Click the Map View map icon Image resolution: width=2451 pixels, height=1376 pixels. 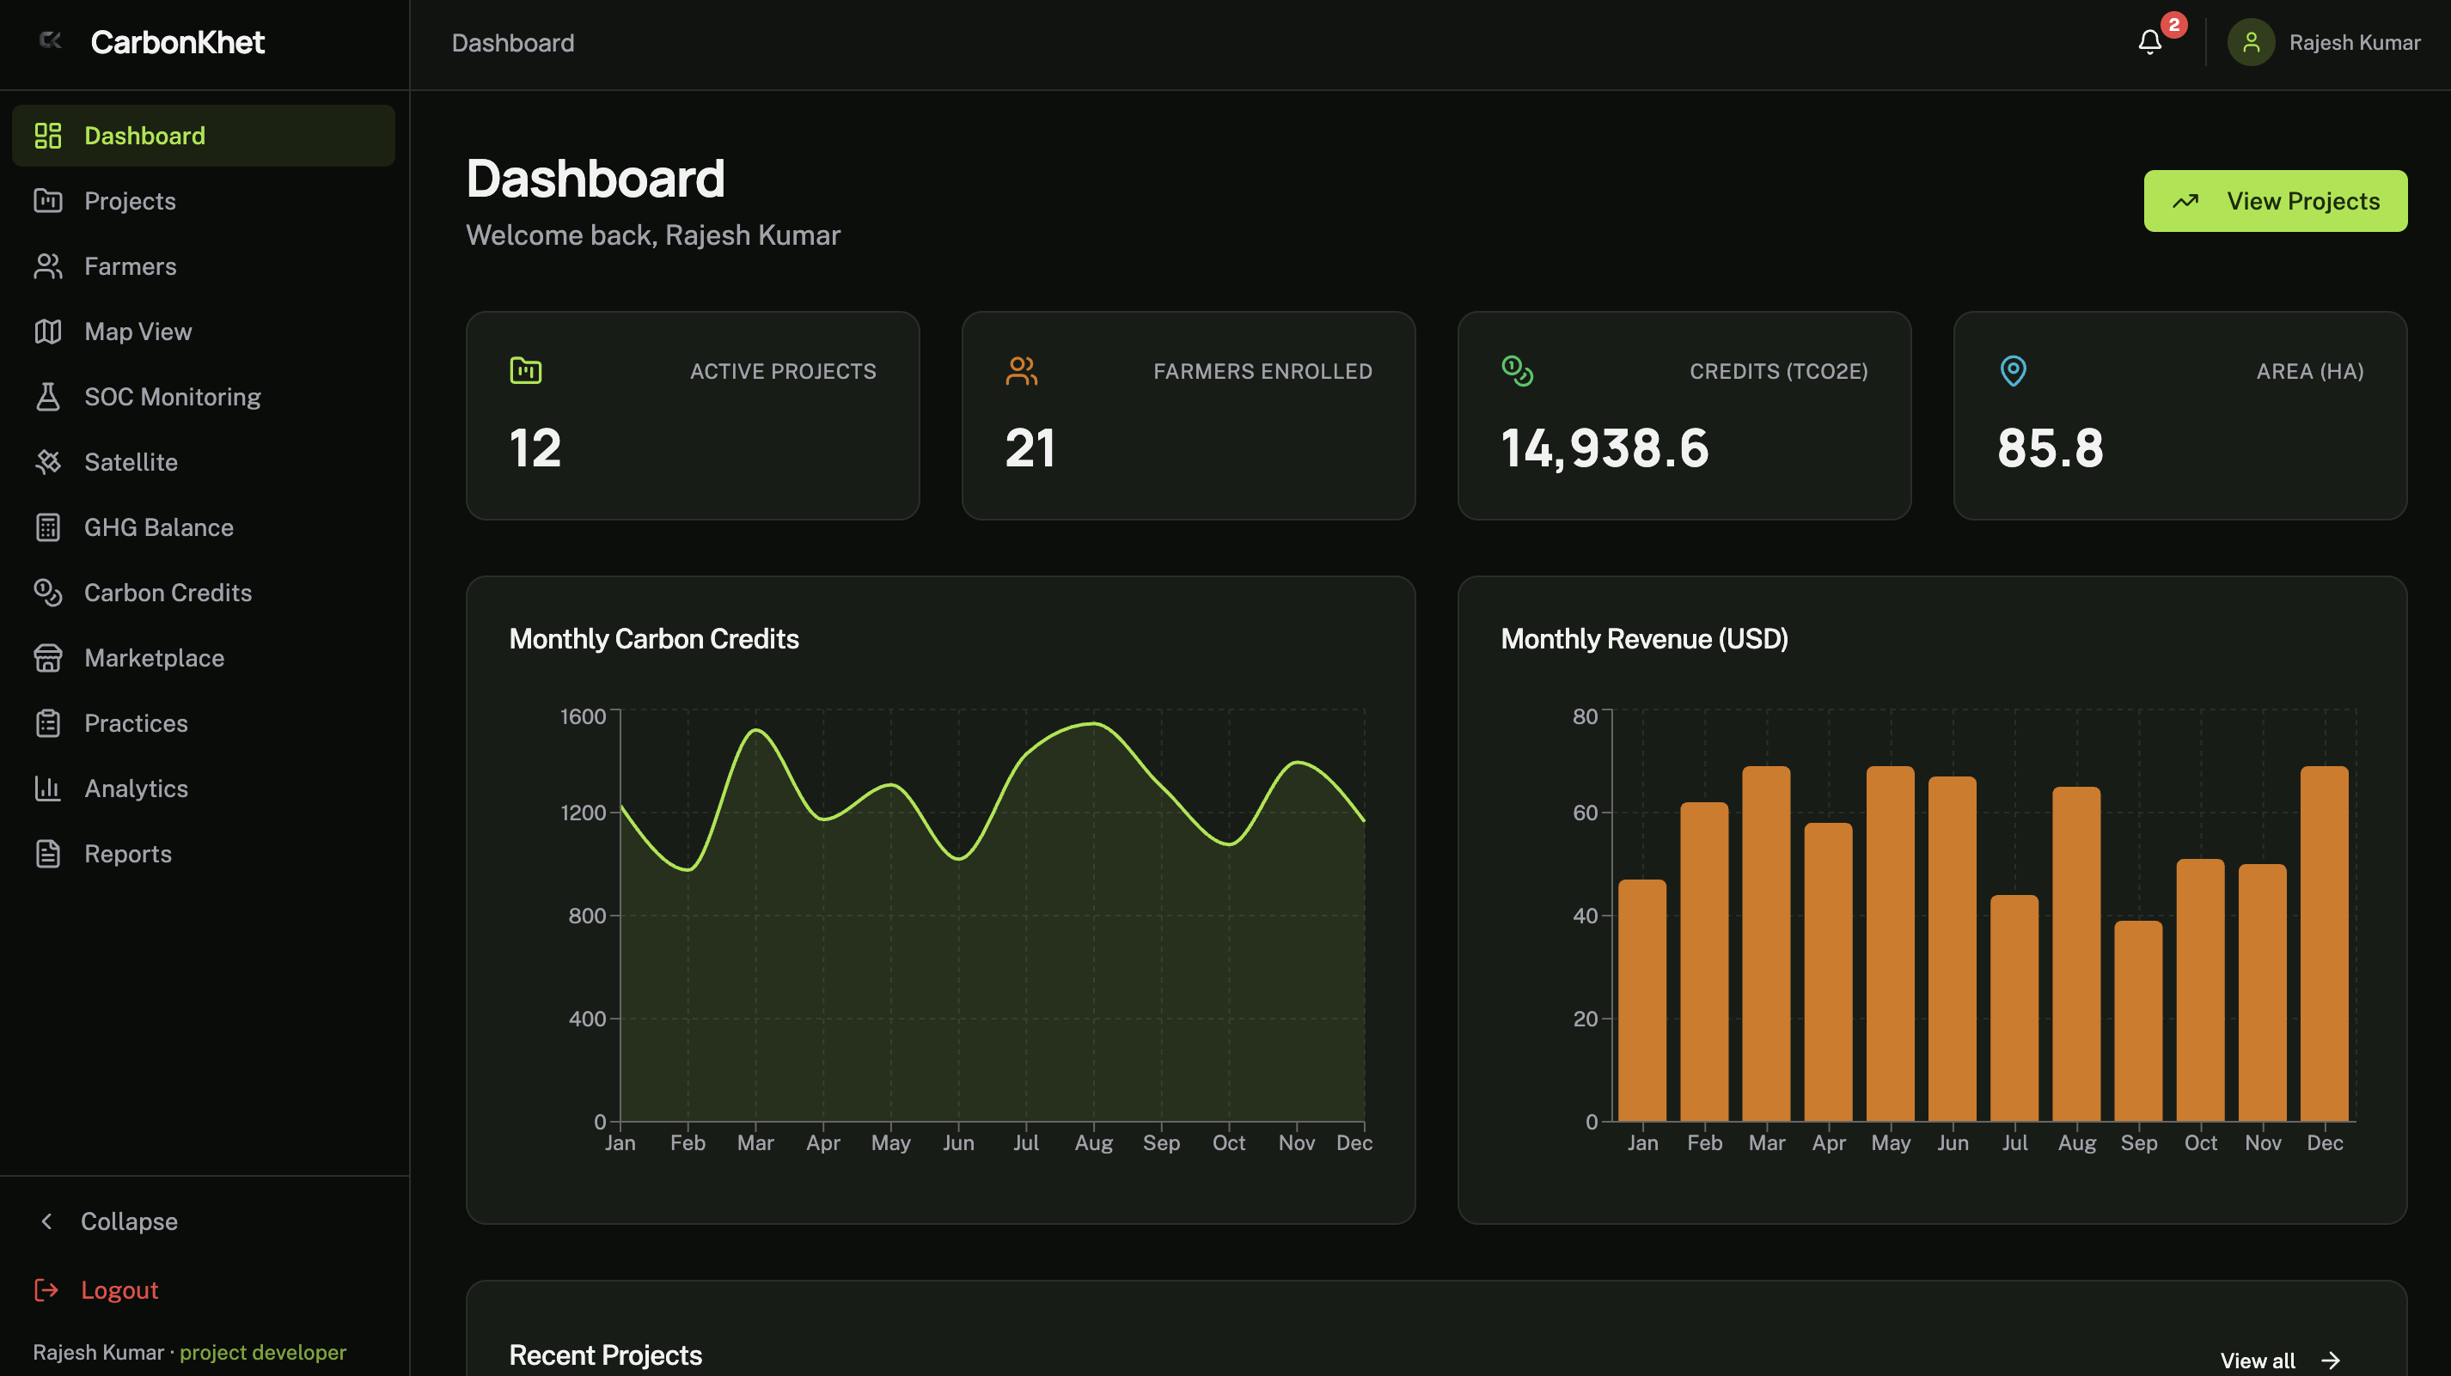point(47,331)
